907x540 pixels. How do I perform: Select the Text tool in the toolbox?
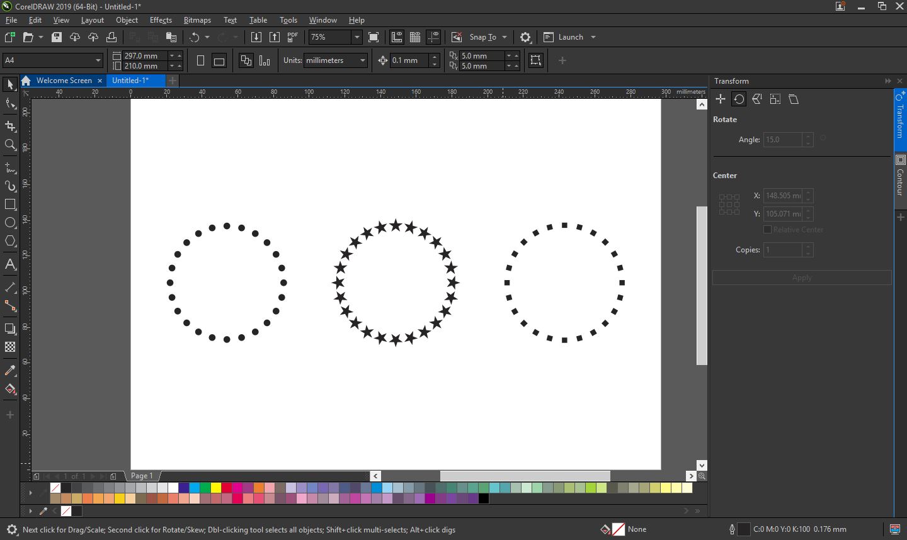pyautogui.click(x=10, y=264)
